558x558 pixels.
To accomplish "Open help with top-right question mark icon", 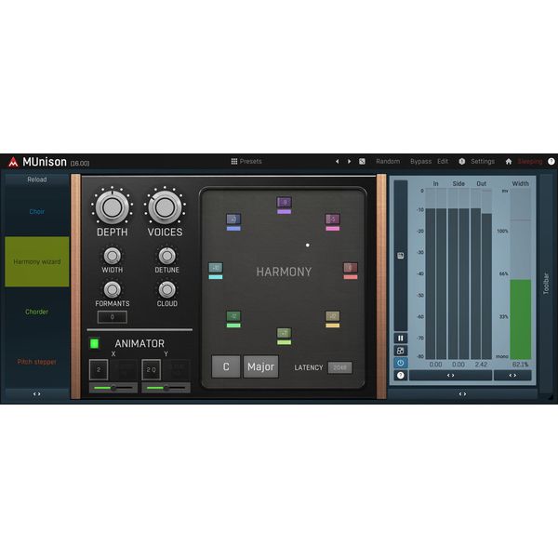I will 551,161.
